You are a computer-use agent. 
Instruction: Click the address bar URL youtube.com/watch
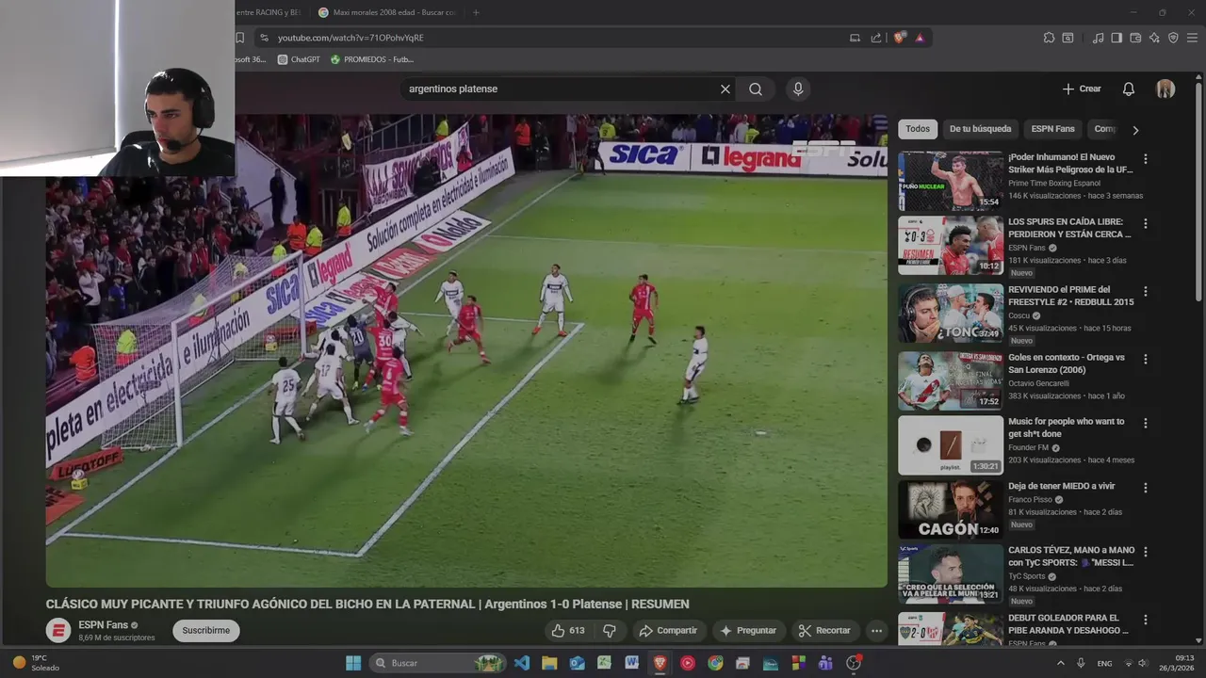point(350,38)
